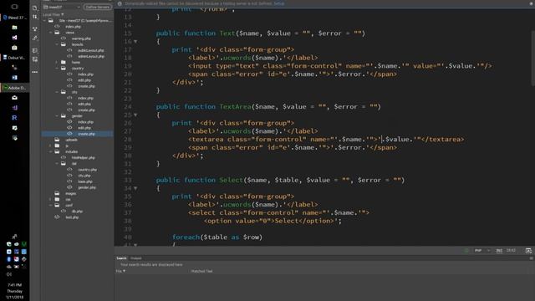Sort results by the File column header
This screenshot has height=301, width=535.
120,271
